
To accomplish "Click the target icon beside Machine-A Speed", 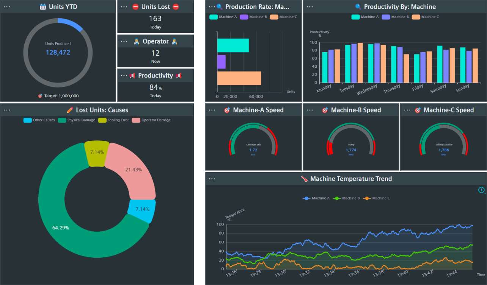I will point(227,110).
